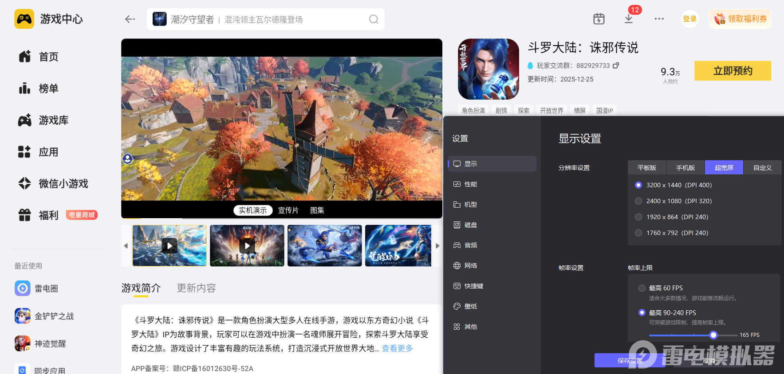This screenshot has width=784, height=374.
Task: Open 同步应用 in recent list
Action: pyautogui.click(x=40, y=370)
